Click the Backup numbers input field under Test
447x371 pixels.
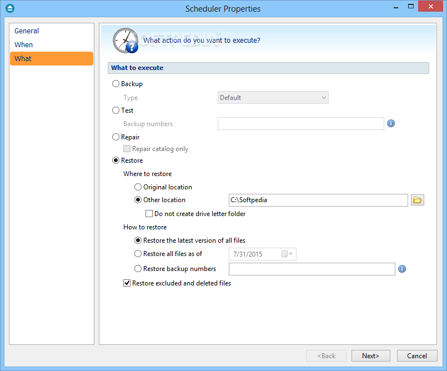tap(301, 124)
